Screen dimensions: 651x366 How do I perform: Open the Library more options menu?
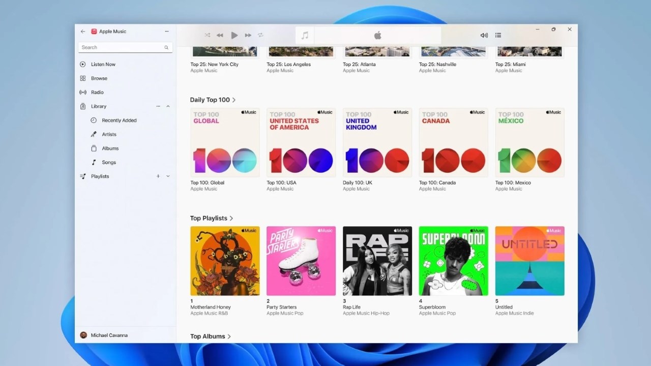(x=158, y=106)
